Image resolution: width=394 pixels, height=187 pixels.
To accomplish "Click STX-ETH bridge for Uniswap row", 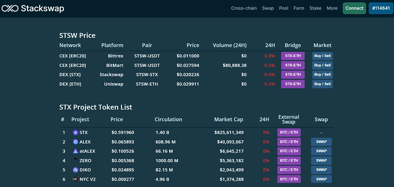I will tap(293, 84).
